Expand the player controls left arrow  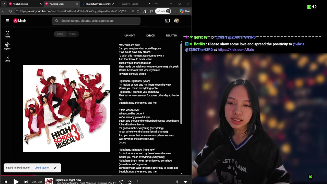click(x=177, y=182)
